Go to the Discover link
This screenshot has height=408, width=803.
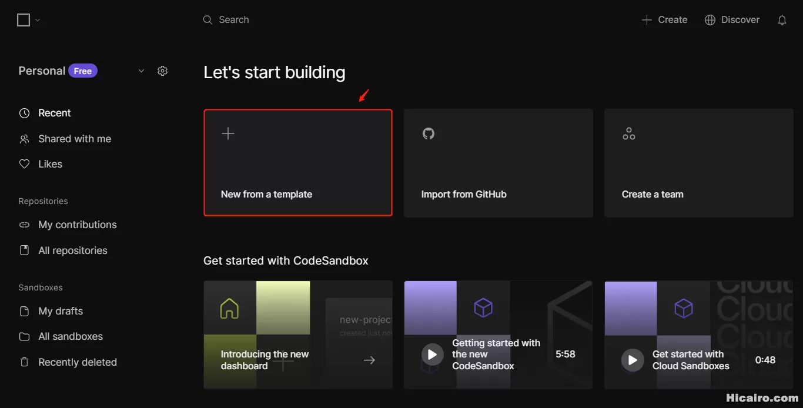point(740,20)
